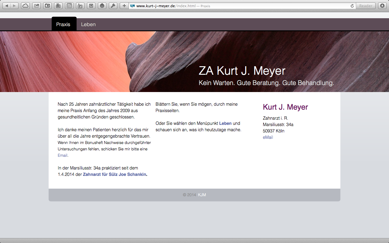The height and width of the screenshot is (243, 389).
Task: Click the browser Forward arrow
Action: (15, 6)
